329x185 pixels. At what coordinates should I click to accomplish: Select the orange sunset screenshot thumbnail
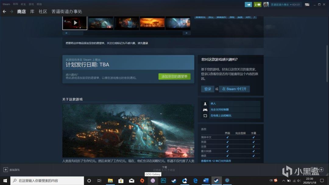tap(152, 23)
